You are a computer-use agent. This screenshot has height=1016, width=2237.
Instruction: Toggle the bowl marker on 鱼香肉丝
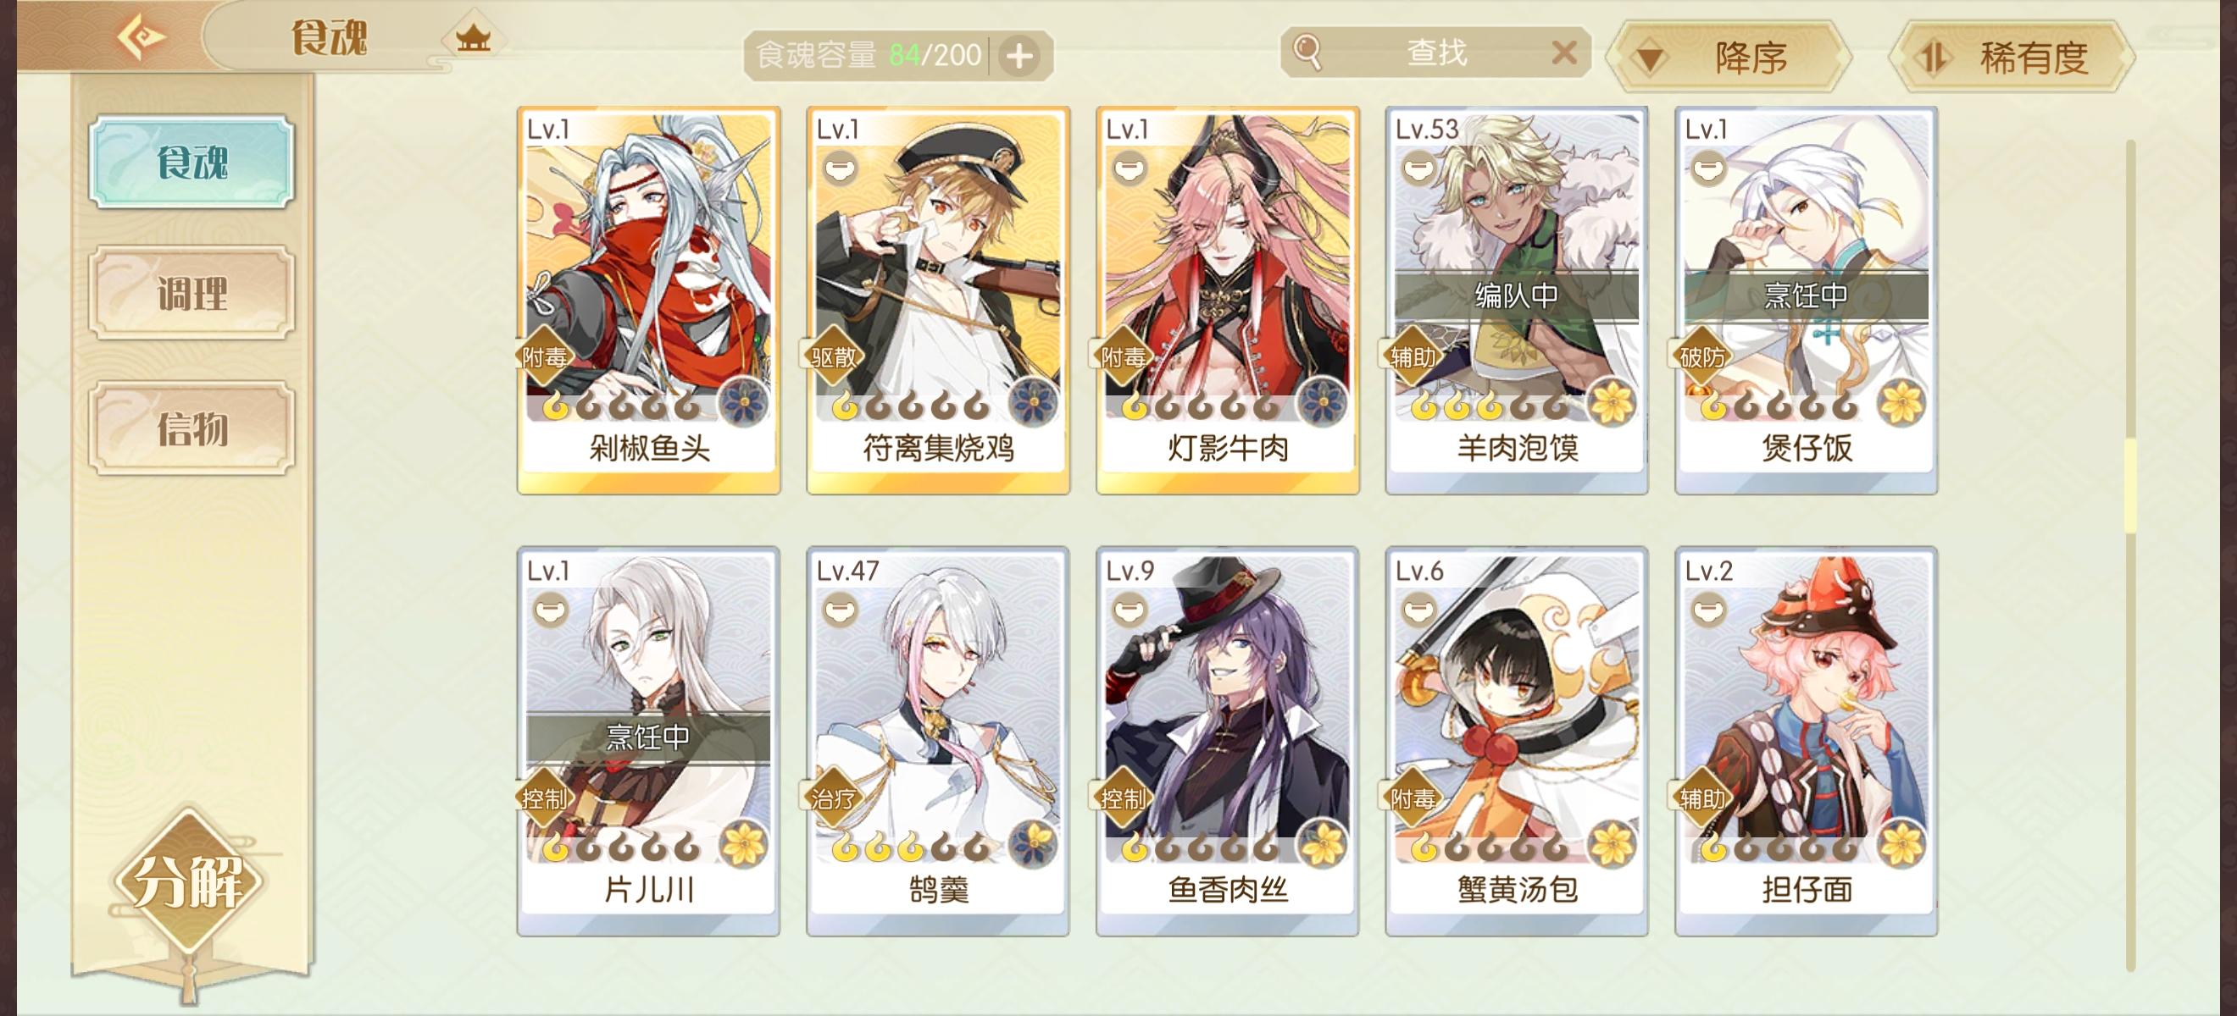[1129, 610]
